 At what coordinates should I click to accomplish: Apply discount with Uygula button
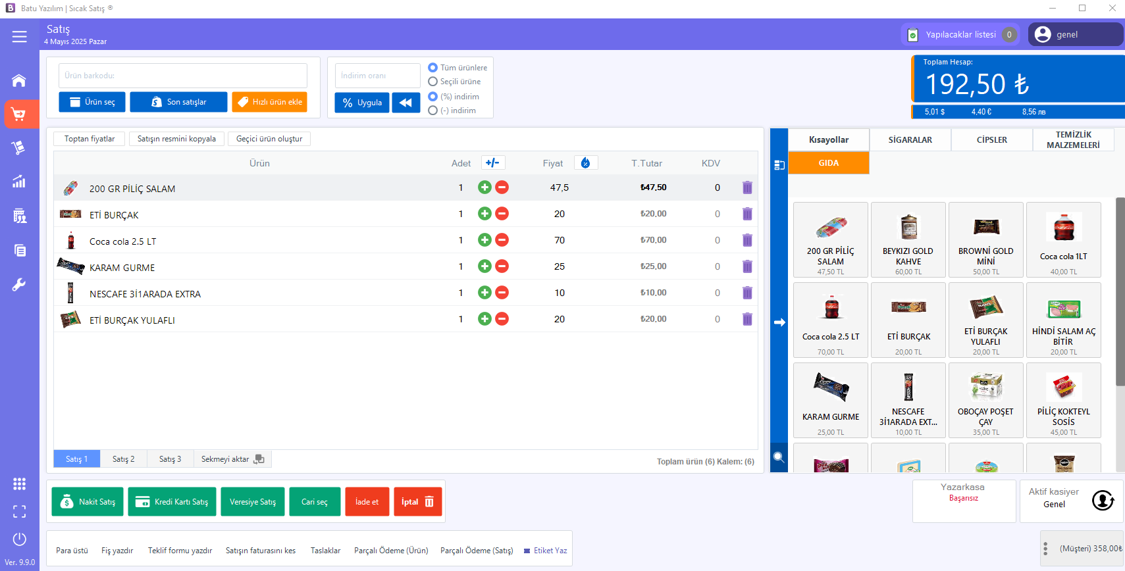coord(362,103)
